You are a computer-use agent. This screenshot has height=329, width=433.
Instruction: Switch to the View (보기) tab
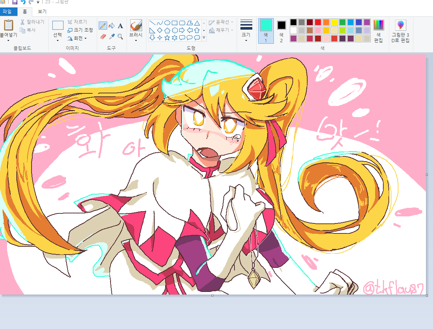[x=42, y=11]
